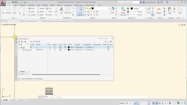Screen dimensions: 187x105
Task: Click the layer manager refresh icon
Action: click(x=105, y=41)
